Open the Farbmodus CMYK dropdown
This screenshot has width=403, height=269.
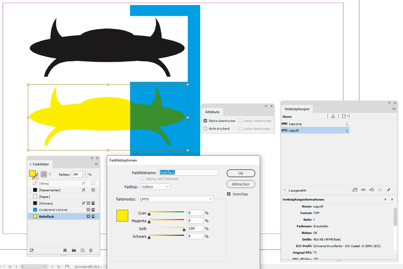[x=176, y=199]
